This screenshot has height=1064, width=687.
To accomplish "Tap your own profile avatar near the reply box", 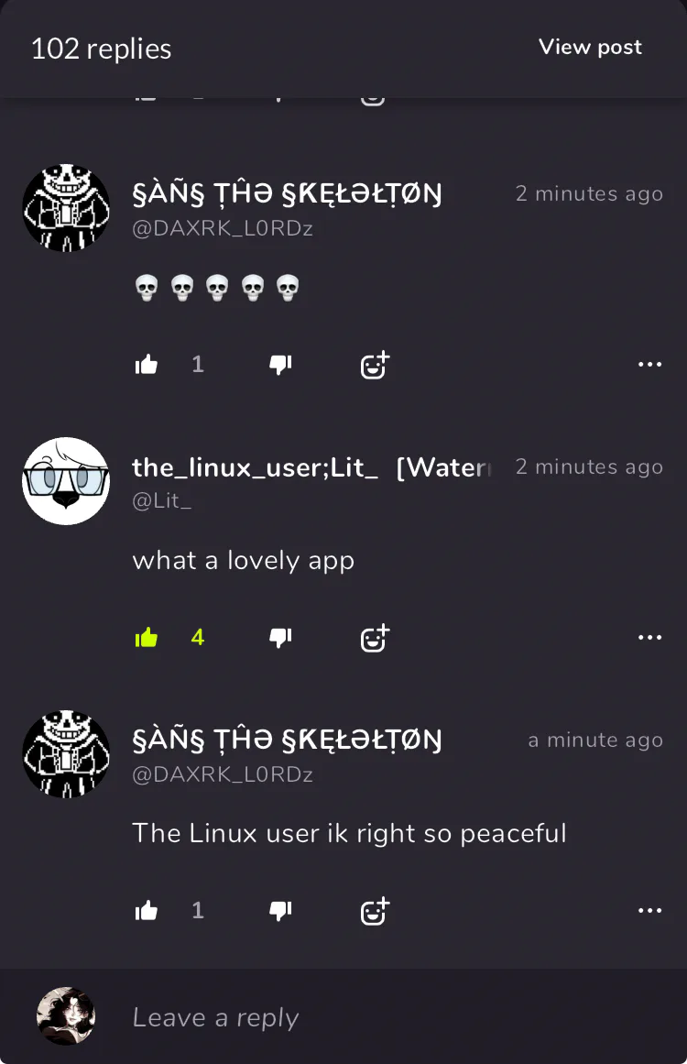I will (x=66, y=1015).
